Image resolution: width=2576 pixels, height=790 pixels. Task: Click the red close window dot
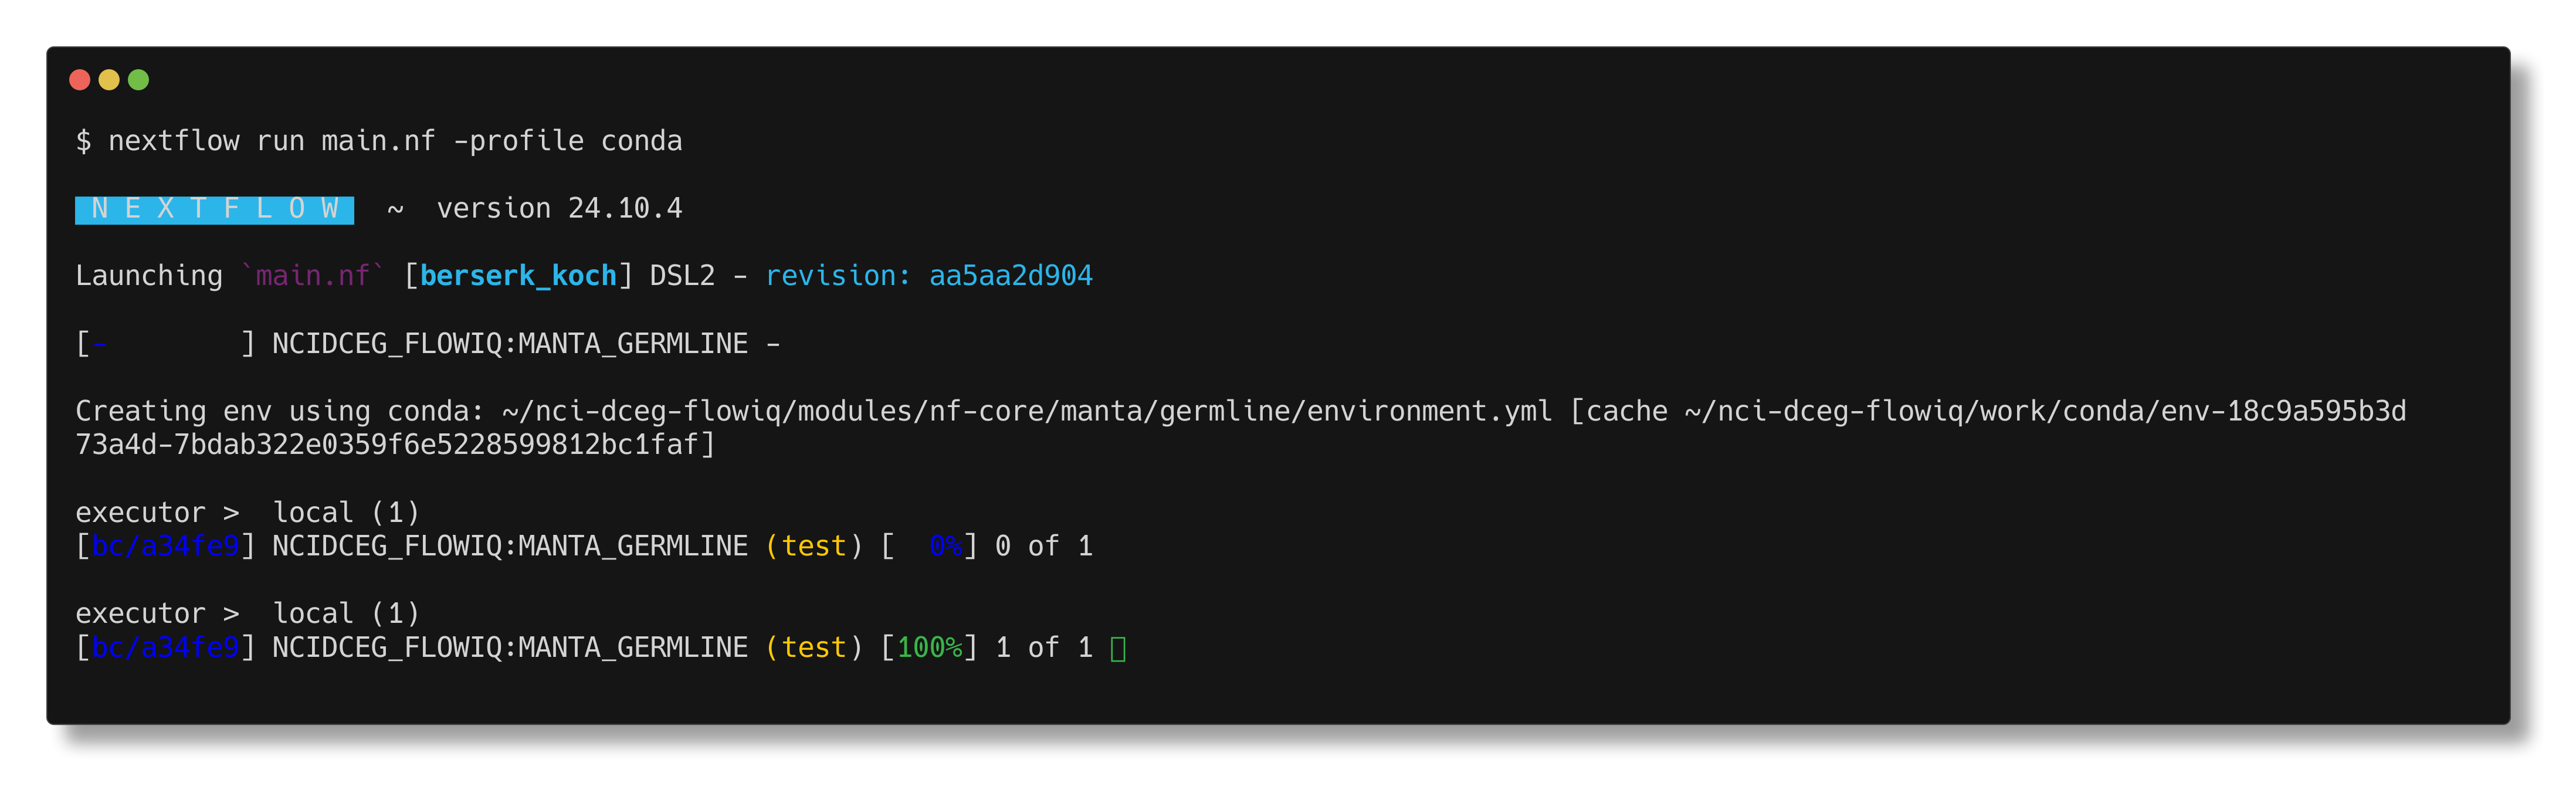click(x=80, y=80)
